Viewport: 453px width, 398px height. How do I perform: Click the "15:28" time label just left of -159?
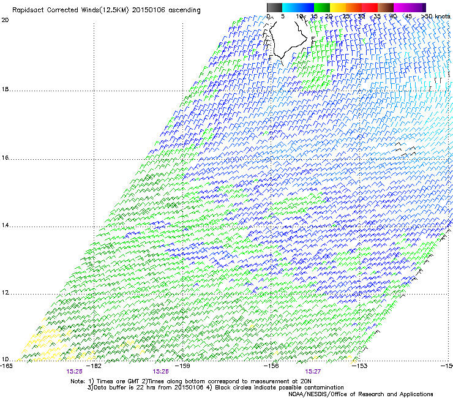coord(160,372)
